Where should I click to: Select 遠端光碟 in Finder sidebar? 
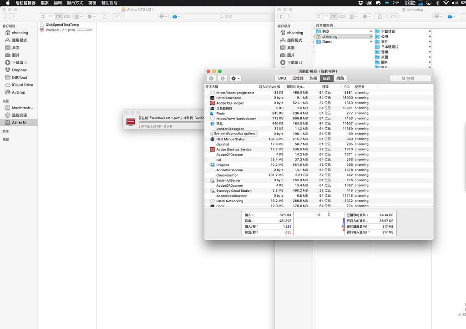click(19, 115)
